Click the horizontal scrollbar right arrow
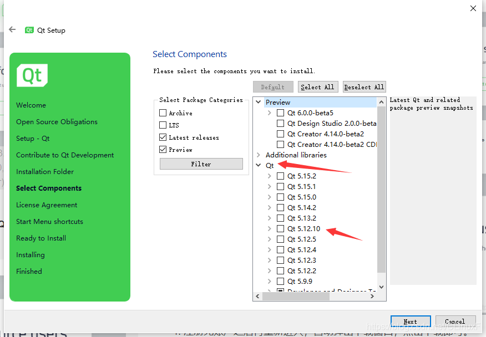486x337 pixels. pyautogui.click(x=372, y=296)
